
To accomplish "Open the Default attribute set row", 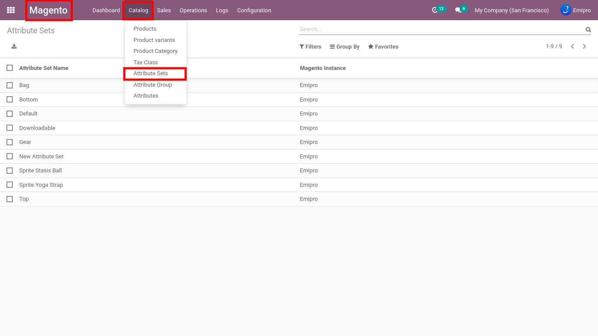I will 299,114.
